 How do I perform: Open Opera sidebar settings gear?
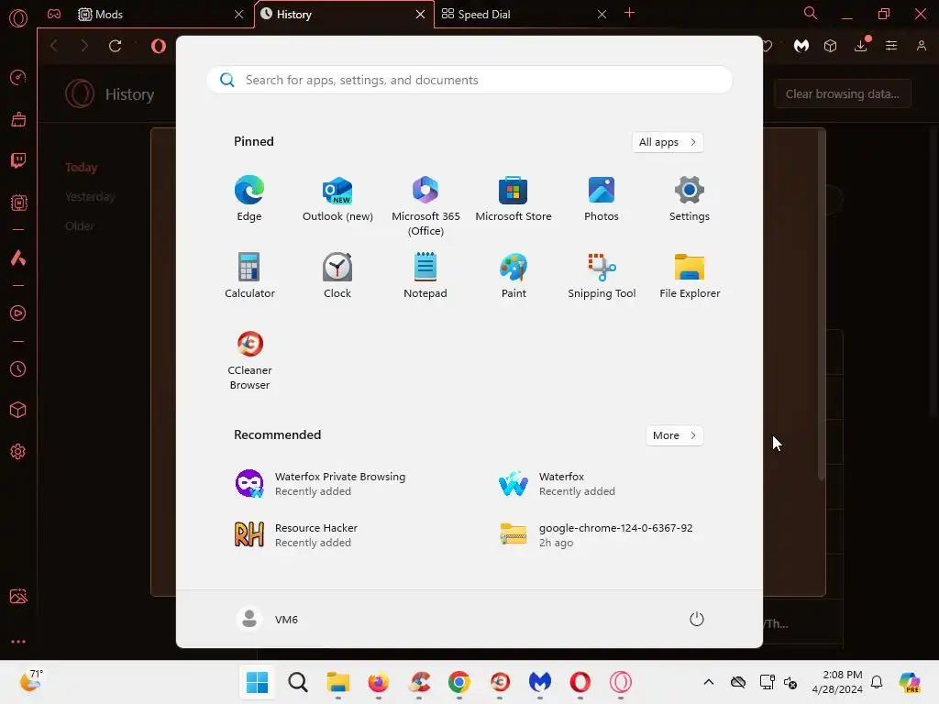point(18,451)
